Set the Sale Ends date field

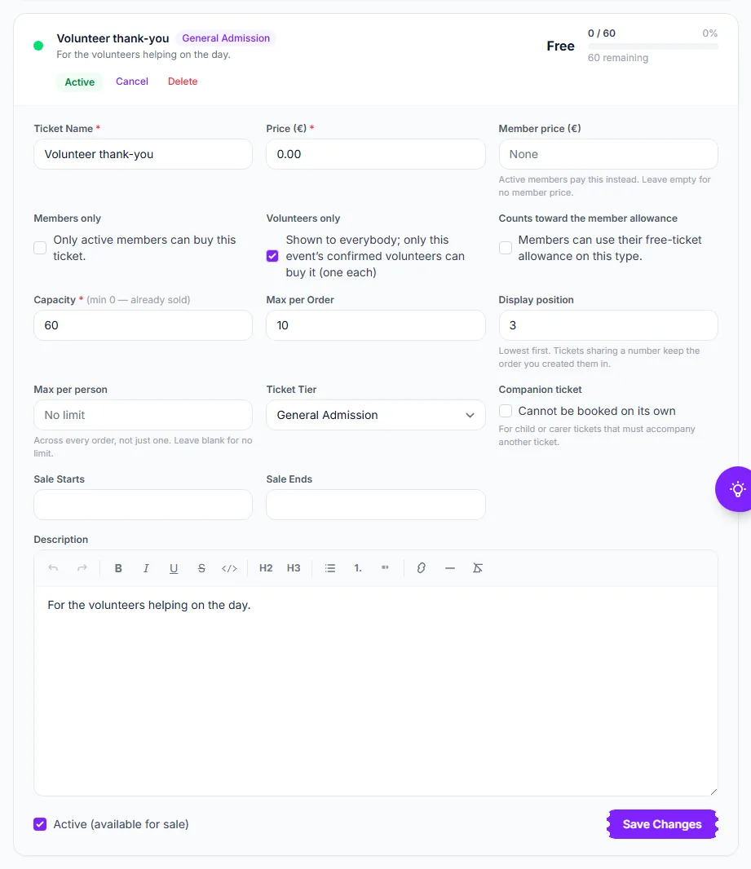376,505
